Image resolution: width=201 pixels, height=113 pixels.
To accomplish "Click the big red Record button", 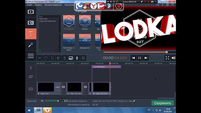I will [118, 6].
